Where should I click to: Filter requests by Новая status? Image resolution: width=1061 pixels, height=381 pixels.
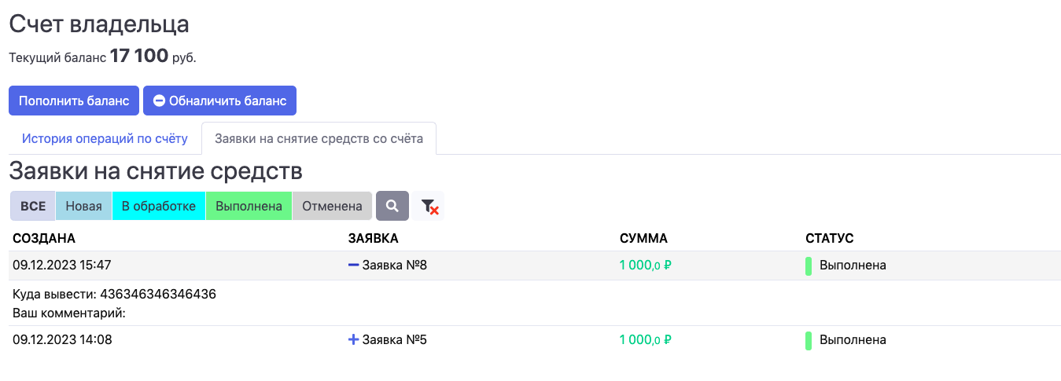click(84, 206)
